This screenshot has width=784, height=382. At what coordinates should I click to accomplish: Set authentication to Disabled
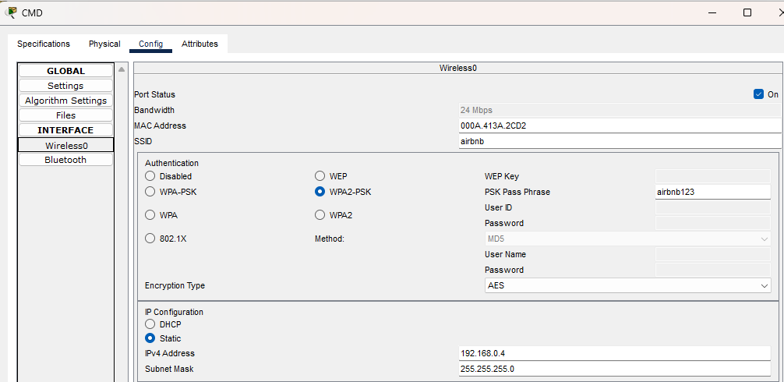[x=150, y=176]
